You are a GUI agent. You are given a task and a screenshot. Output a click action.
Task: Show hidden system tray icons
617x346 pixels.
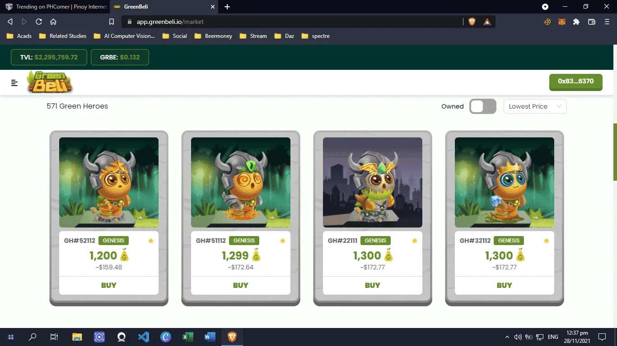coord(507,337)
